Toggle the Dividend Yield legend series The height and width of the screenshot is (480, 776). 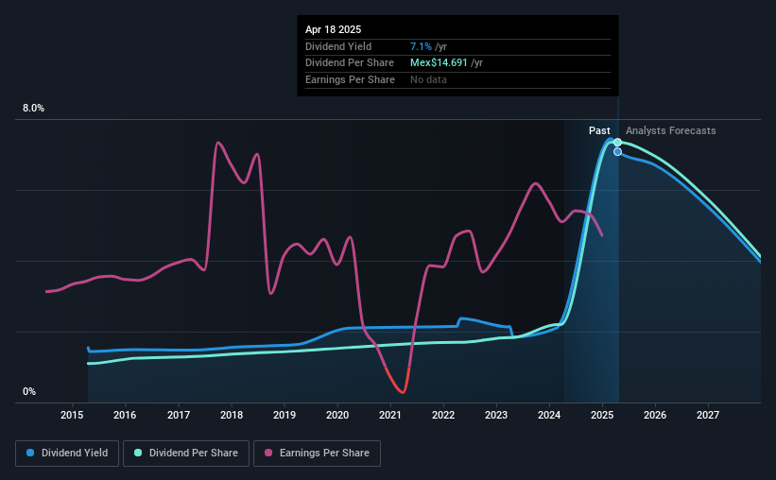(x=68, y=454)
